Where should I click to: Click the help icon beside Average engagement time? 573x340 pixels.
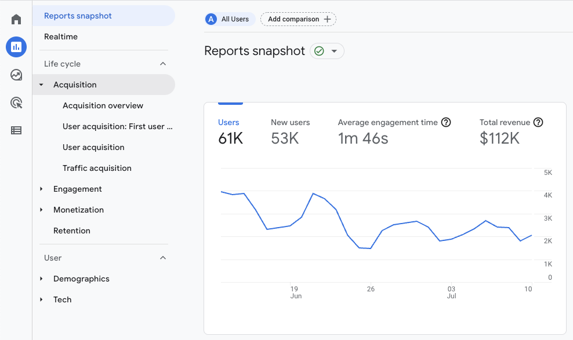tap(445, 122)
